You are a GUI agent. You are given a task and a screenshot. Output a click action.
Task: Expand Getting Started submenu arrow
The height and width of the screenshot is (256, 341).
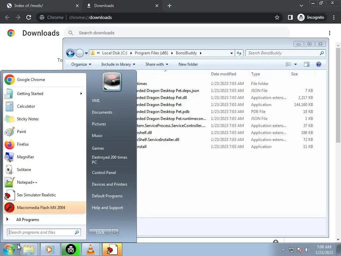click(81, 94)
